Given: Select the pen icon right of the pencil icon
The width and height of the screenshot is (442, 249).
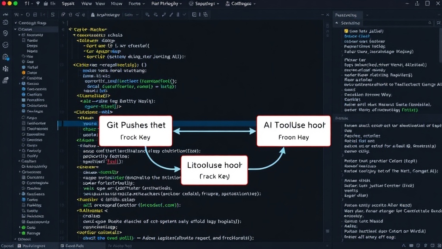Looking at the screenshot, I should (x=171, y=15).
